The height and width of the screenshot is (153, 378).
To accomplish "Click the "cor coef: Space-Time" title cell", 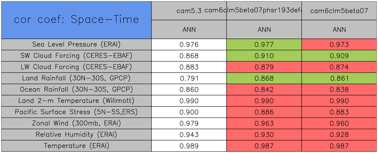I will pos(76,20).
